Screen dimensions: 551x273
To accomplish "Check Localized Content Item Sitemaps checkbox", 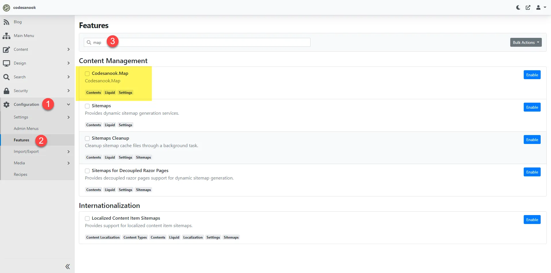I will pos(87,219).
